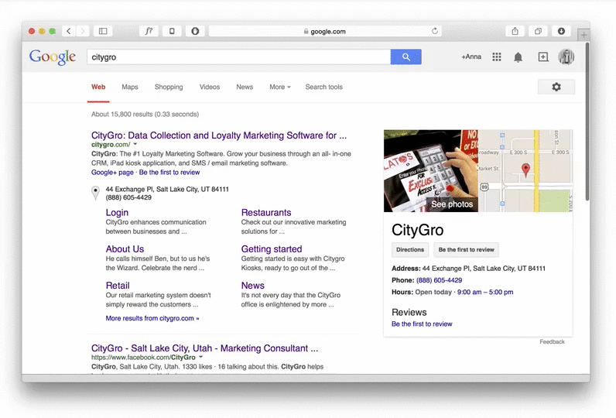Show the Safari sidebar

pyautogui.click(x=103, y=31)
